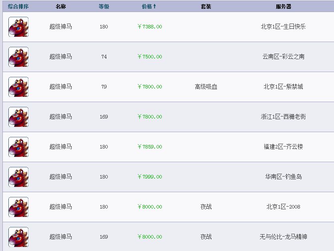
Task: Select 夜战 set in 北京1区-2008 row
Action: point(206,207)
